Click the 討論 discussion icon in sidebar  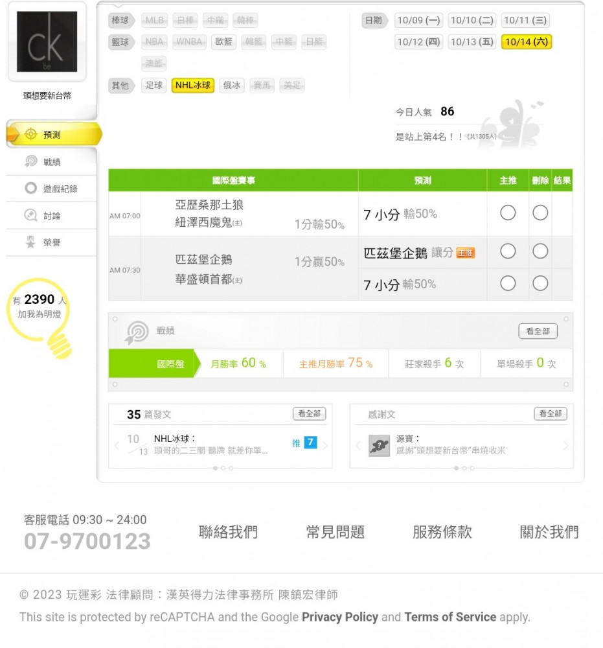[30, 215]
